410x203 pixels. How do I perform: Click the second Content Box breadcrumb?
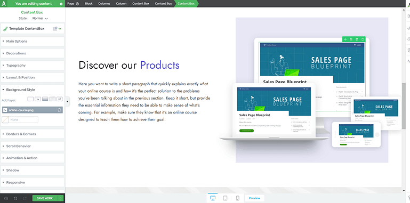(x=164, y=4)
